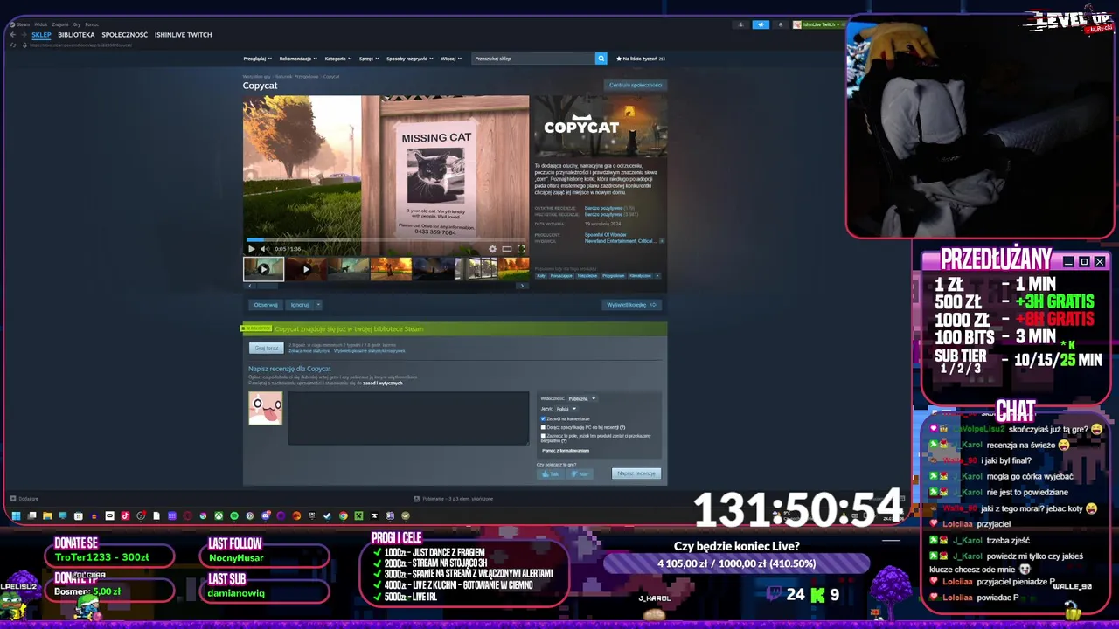Screen dimensions: 1119x629
Task: Navigate back with the Steam back arrow
Action: point(12,35)
